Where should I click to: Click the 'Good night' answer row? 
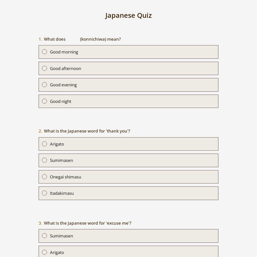click(128, 101)
